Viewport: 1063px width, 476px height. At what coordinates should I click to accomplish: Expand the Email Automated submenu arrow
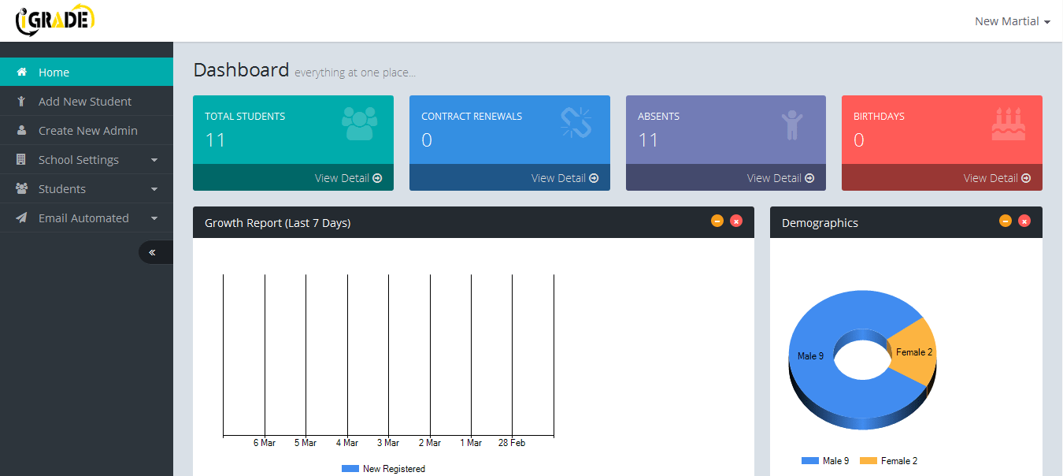(x=154, y=218)
